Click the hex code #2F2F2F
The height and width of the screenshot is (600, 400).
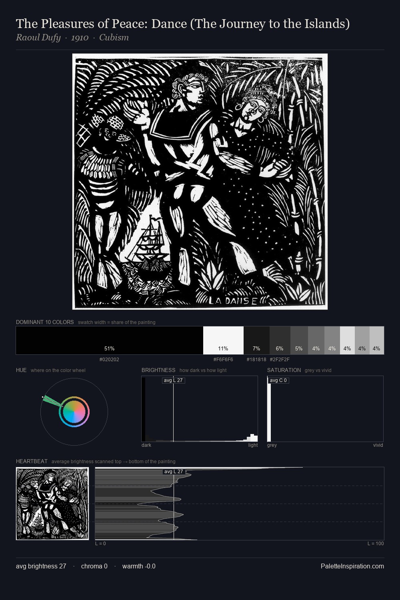280,360
